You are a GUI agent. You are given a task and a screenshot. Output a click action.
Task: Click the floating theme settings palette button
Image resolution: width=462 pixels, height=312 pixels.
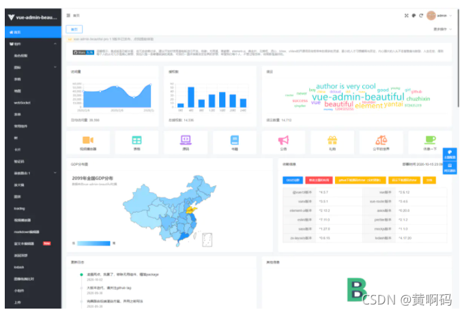pos(450,155)
